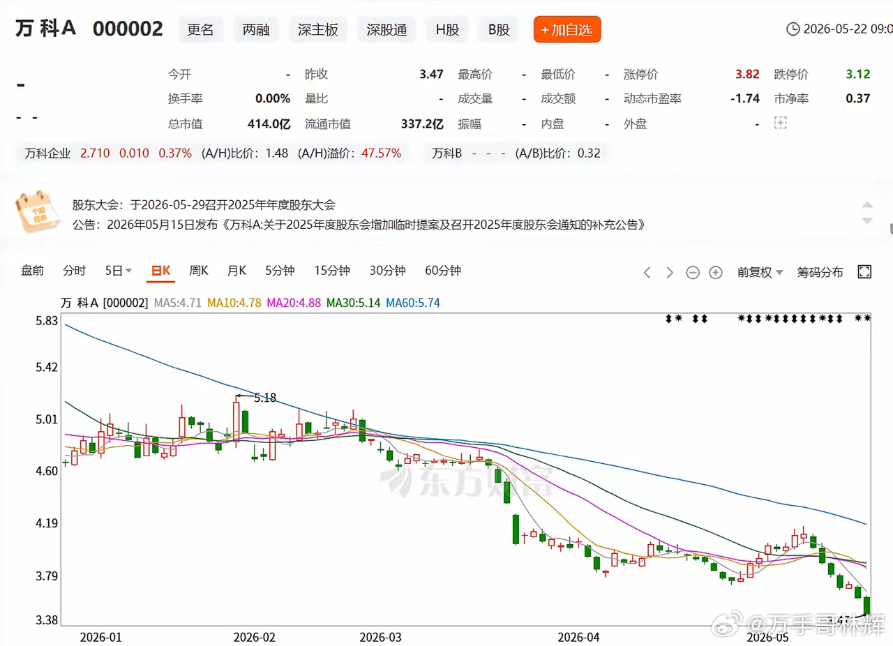
Task: Click the fullscreen chart icon
Action: (x=864, y=272)
